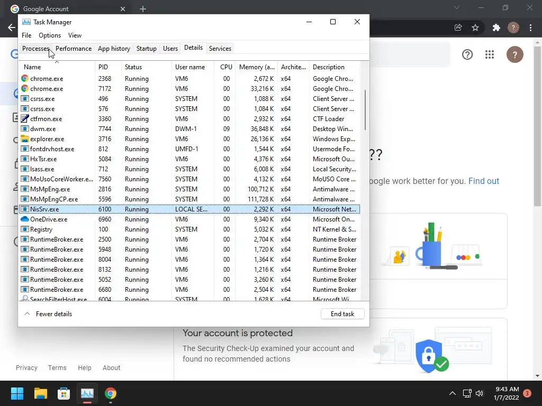Select chrome.exe icon for PID 7172
542x406 pixels.
(x=24, y=88)
